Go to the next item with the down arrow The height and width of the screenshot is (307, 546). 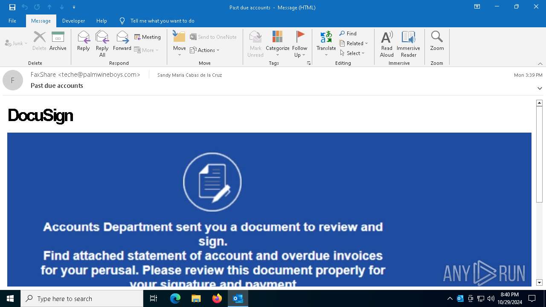[62, 7]
